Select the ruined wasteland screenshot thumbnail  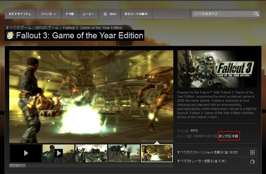pos(91,153)
